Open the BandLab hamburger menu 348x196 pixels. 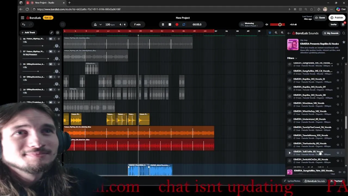coord(22,18)
